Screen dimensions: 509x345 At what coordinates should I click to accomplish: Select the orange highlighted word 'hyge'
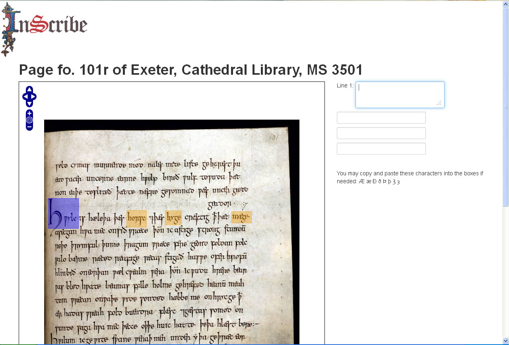click(173, 217)
